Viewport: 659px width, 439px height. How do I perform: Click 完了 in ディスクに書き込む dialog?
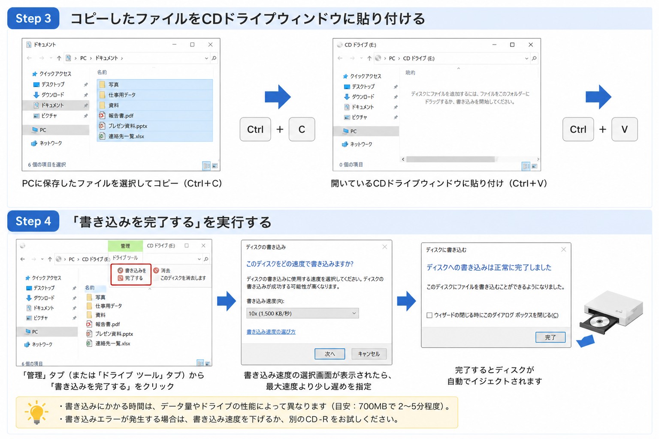550,337
